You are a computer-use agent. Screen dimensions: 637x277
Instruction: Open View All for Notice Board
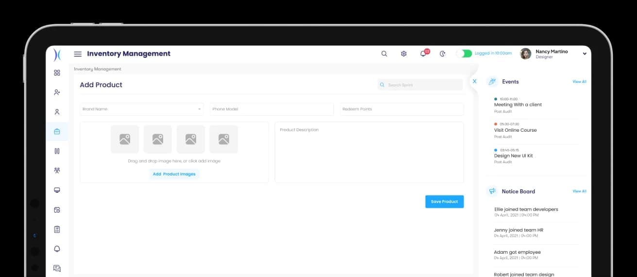579,191
